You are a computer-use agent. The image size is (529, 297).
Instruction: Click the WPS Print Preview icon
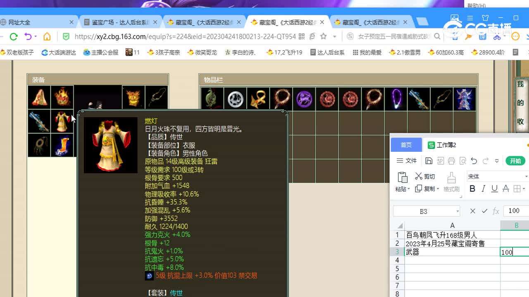(463, 161)
